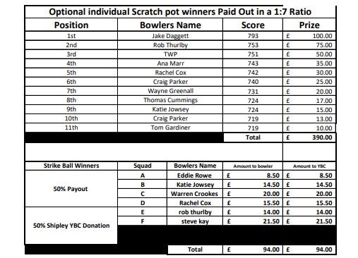
Task: Select the steve kay cell in squad F
Action: [194, 221]
